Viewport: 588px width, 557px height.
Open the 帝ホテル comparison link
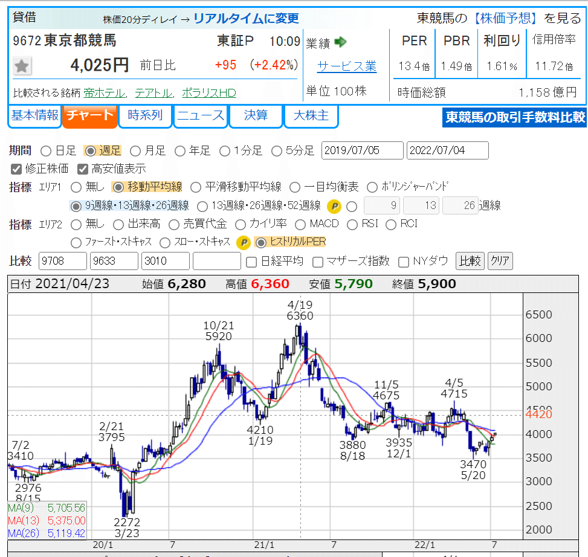(105, 92)
